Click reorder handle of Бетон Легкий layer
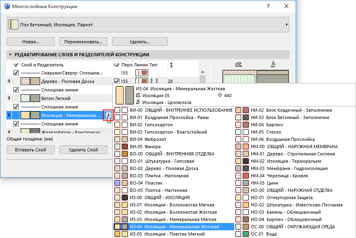356x238 pixels. click(x=9, y=98)
